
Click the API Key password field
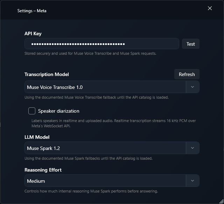coord(102,44)
